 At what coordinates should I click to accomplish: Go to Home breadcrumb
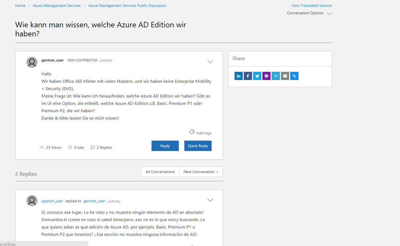(x=20, y=6)
